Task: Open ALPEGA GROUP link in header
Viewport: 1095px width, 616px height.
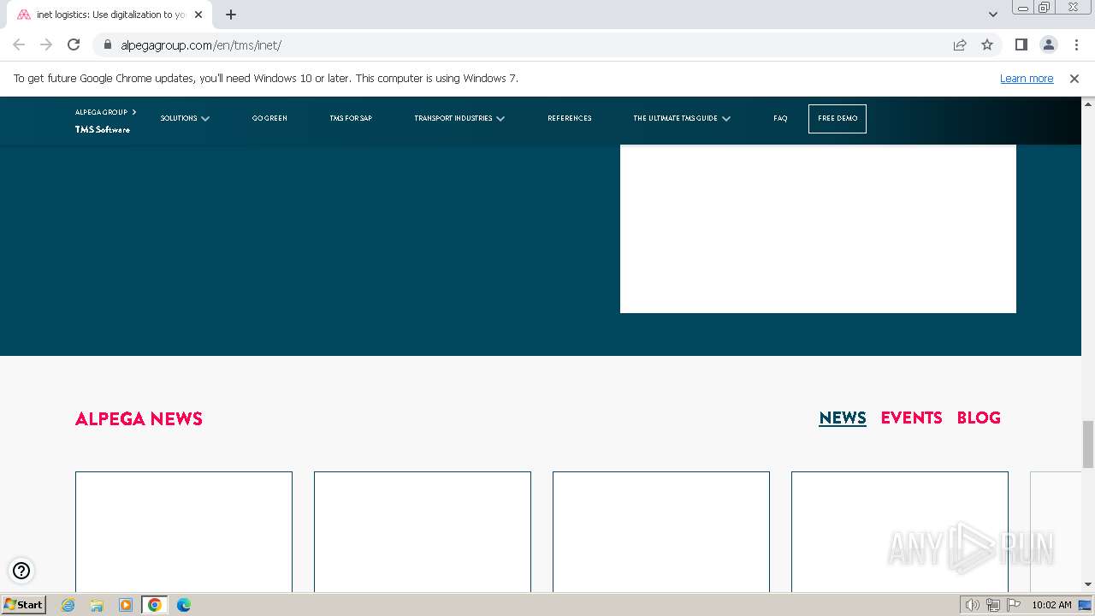Action: point(105,112)
